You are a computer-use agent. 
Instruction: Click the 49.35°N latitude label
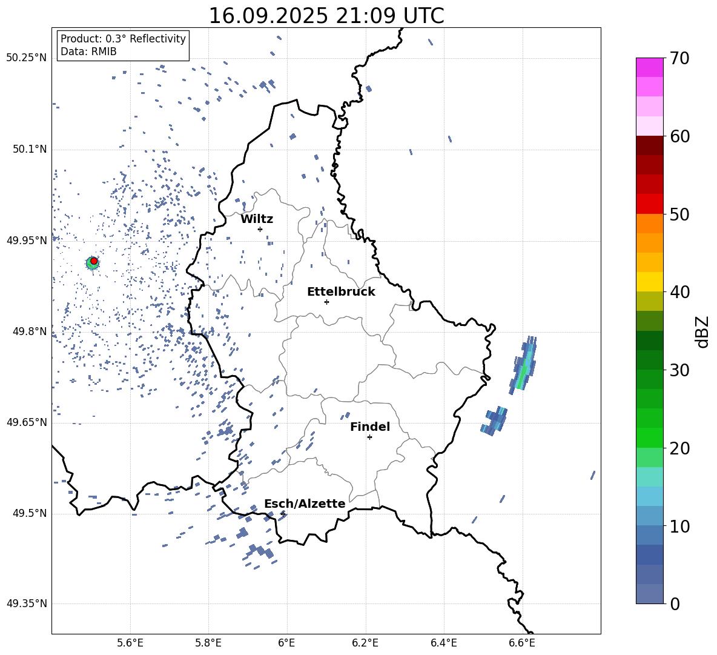pyautogui.click(x=27, y=603)
